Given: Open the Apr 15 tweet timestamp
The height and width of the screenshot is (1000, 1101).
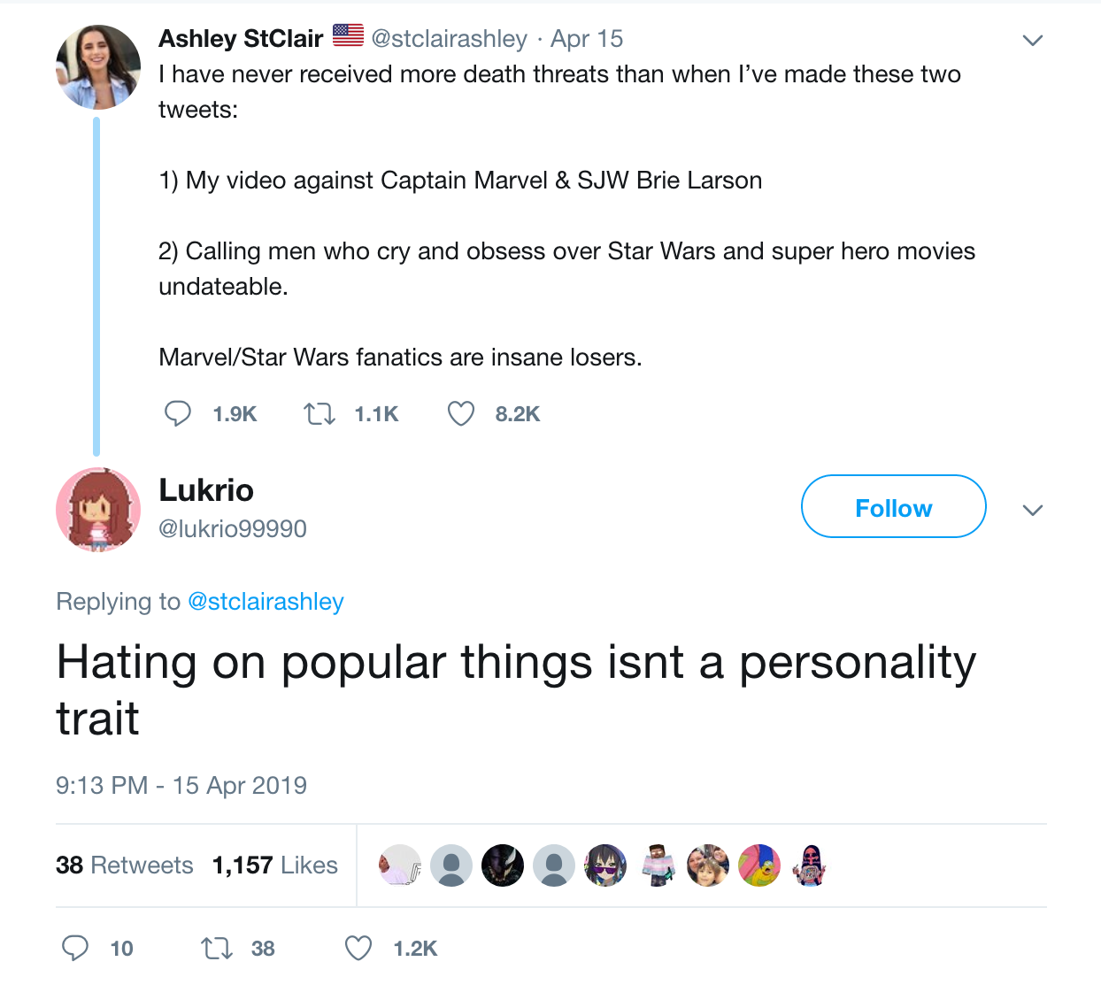Looking at the screenshot, I should pyautogui.click(x=587, y=38).
